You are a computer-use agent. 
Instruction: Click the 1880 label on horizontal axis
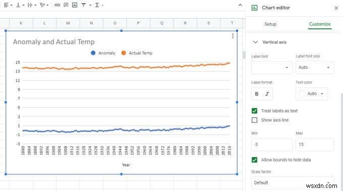23,151
